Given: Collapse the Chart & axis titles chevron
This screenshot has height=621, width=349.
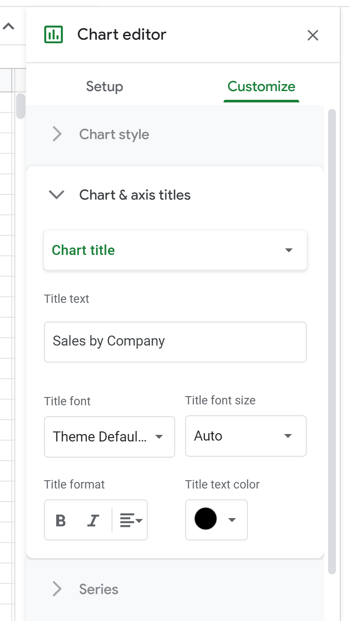Looking at the screenshot, I should [x=57, y=195].
